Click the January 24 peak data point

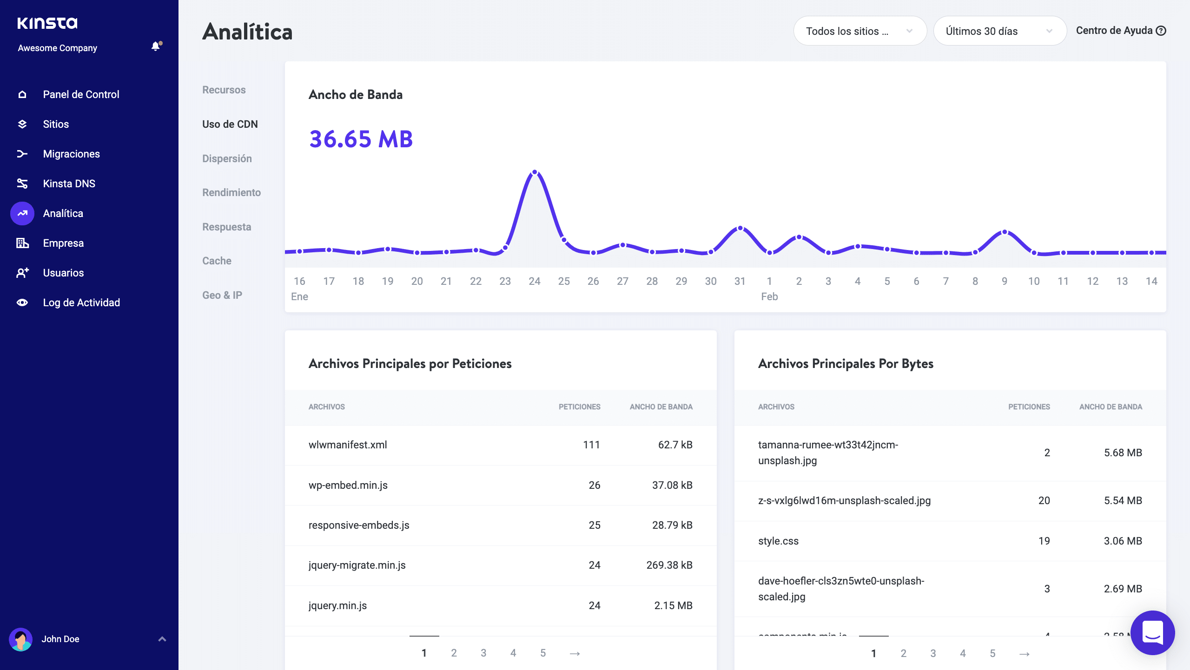(535, 172)
